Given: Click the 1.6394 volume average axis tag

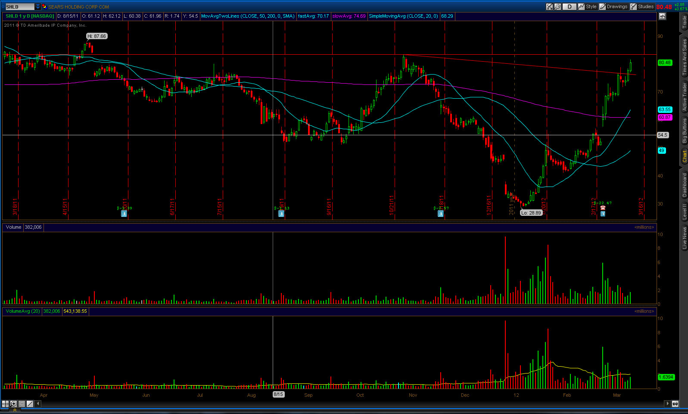Looking at the screenshot, I should coord(666,377).
